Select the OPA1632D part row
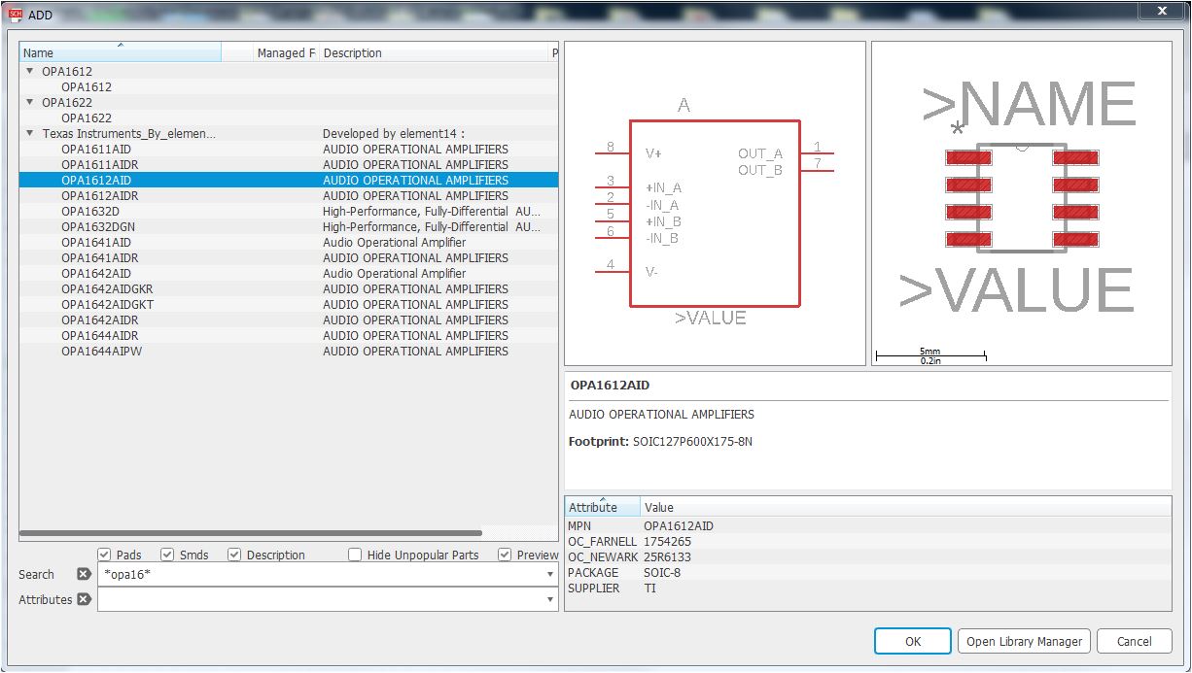The height and width of the screenshot is (673, 1192). [289, 211]
